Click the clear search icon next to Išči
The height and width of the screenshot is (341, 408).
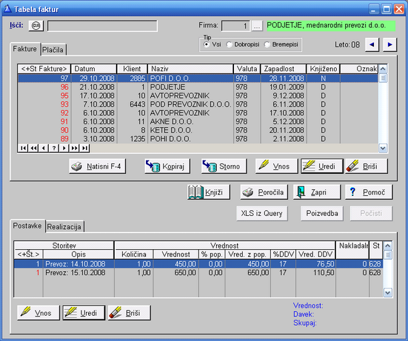click(x=36, y=26)
